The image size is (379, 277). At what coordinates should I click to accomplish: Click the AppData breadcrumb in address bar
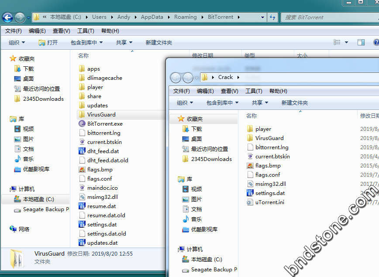coord(152,17)
